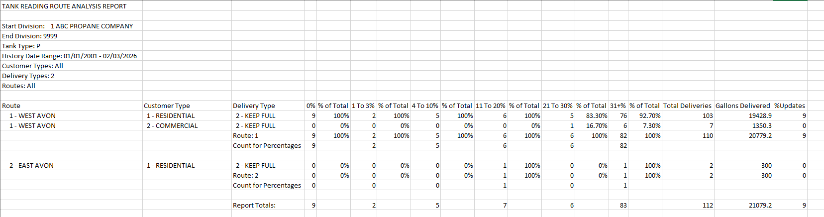Select the Total Deliveries header cell

tap(688, 106)
